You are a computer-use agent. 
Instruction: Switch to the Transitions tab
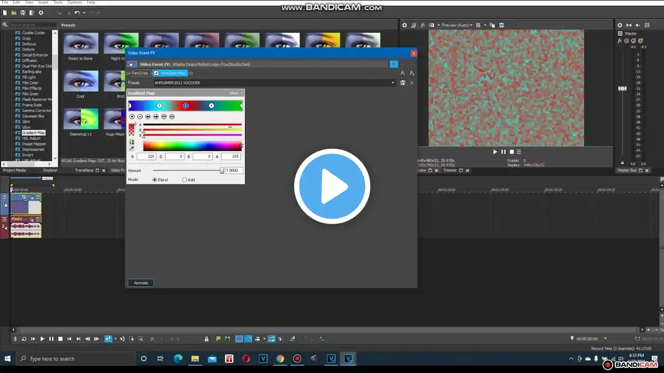coord(84,170)
